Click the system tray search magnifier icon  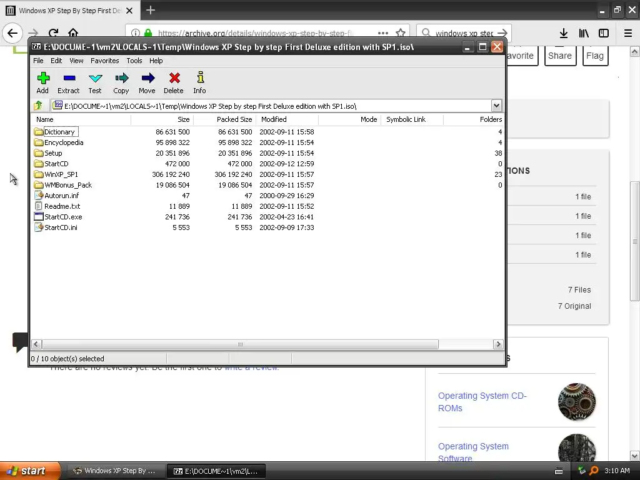(594, 471)
